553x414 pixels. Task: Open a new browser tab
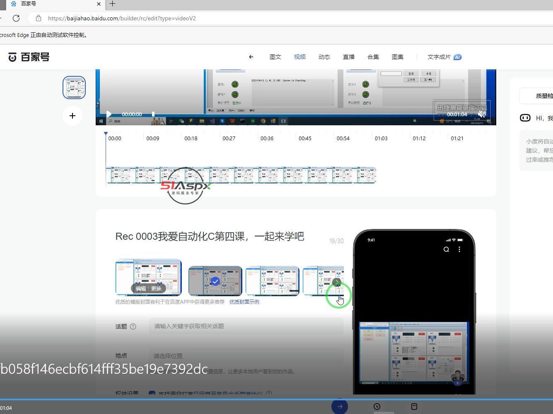pyautogui.click(x=112, y=4)
